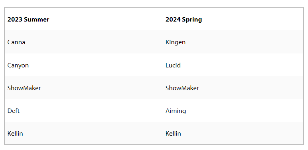
Task: Select Kellin in the 2024 Spring column
Action: point(173,134)
